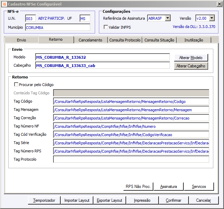The image size is (224, 209).
Task: Confirm the configuration with Confirmar
Action: pyautogui.click(x=174, y=200)
